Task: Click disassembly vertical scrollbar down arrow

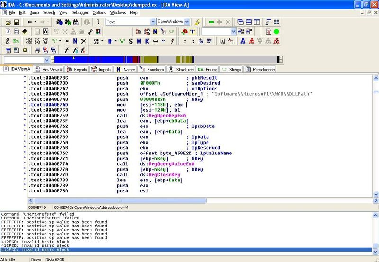Action: [x=376, y=195]
